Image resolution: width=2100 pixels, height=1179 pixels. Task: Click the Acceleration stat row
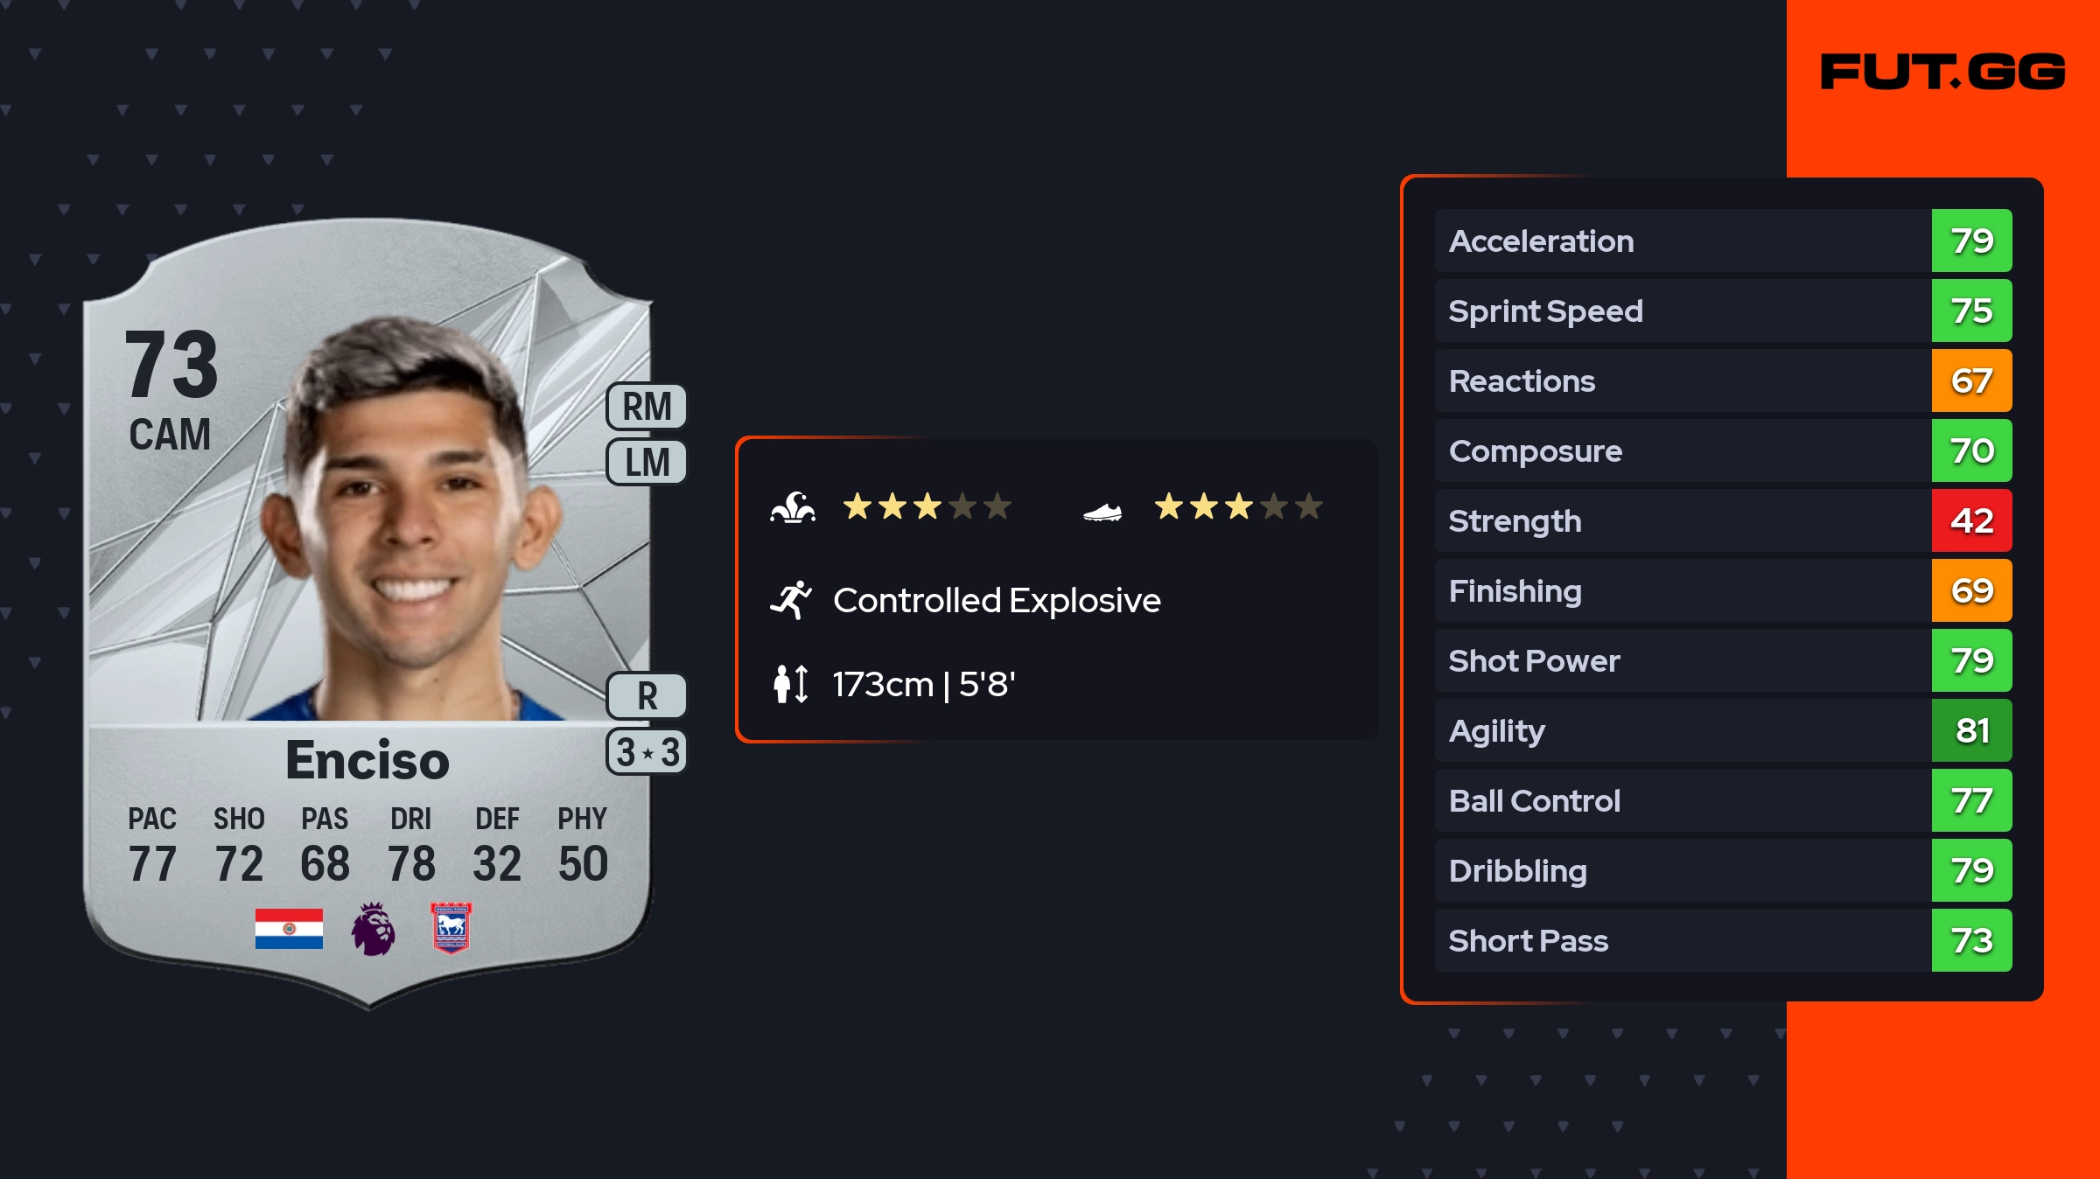pos(1723,241)
